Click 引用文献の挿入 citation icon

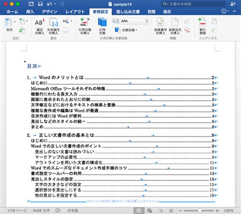[85, 26]
